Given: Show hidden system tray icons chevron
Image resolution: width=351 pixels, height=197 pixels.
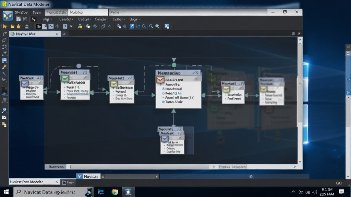Looking at the screenshot, I should point(293,192).
